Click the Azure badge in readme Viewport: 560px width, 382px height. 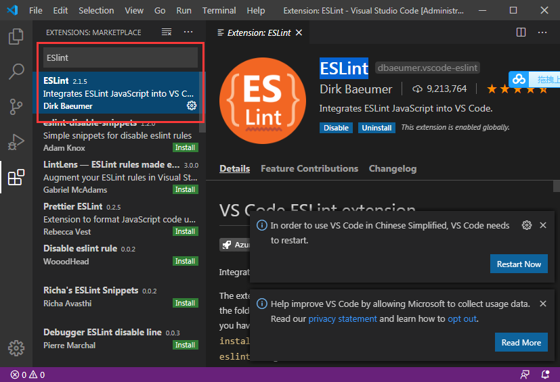(x=234, y=245)
